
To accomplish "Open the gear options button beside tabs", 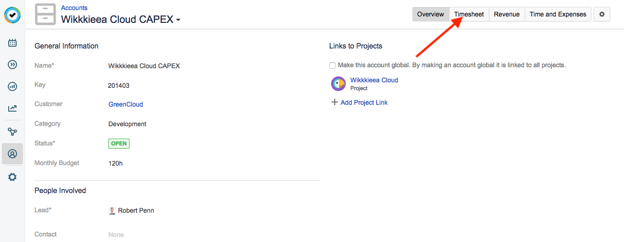I will point(602,14).
